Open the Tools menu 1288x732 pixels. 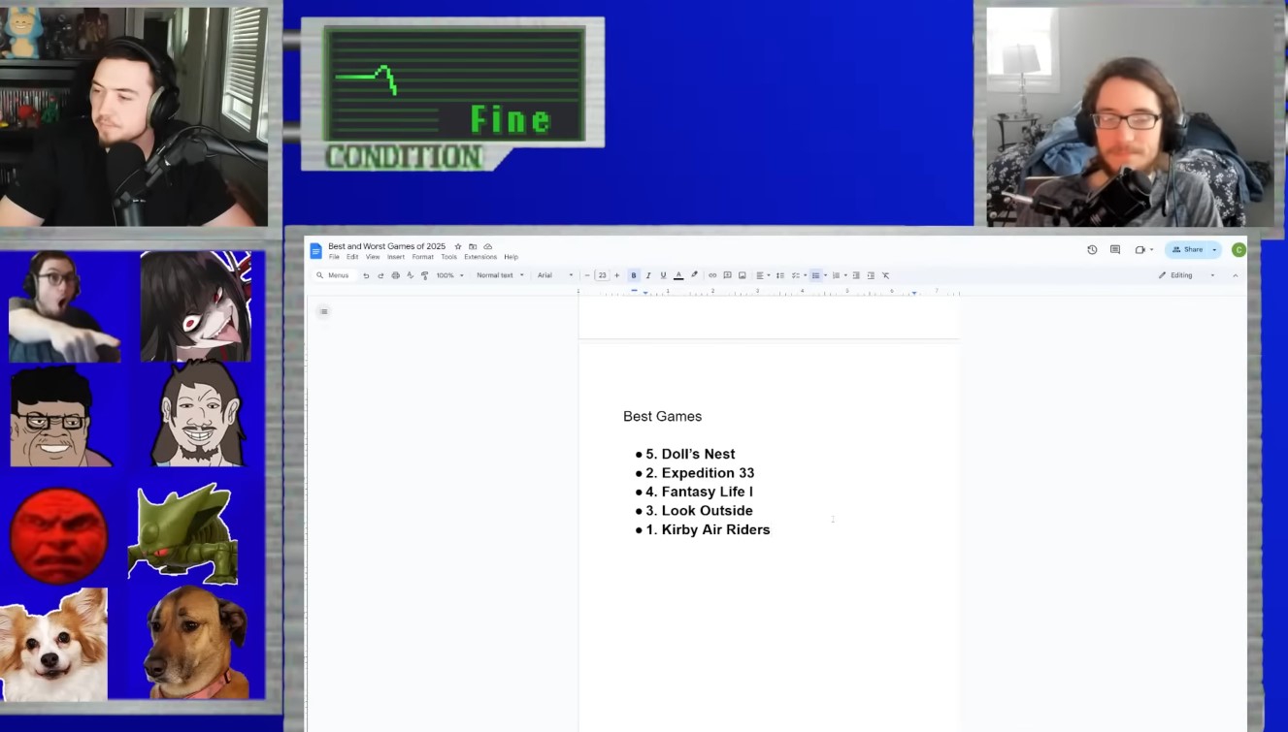tap(448, 258)
